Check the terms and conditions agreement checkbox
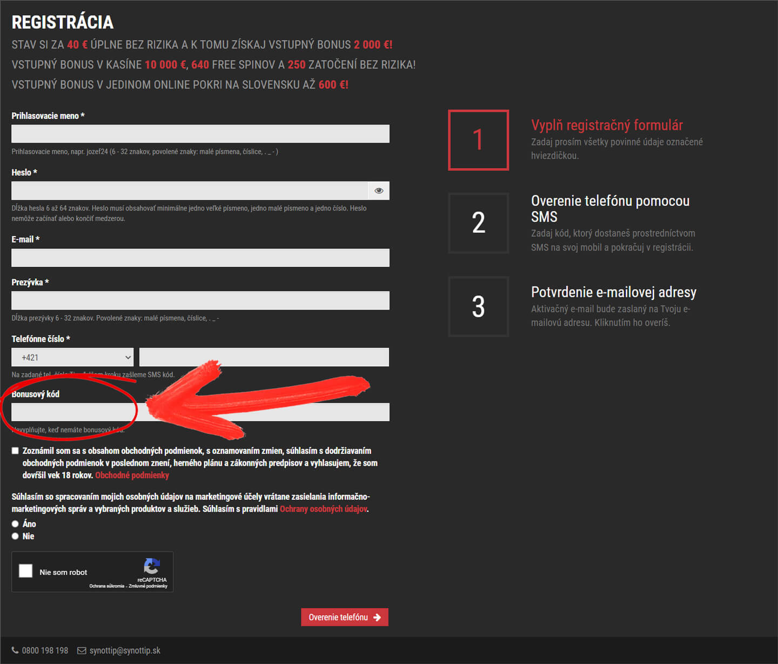Image resolution: width=778 pixels, height=664 pixels. coord(15,451)
